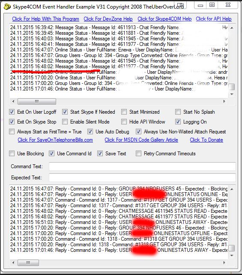
Task: Select 16:47:07 Group Users Group Id 394 line
Action: 119,55
